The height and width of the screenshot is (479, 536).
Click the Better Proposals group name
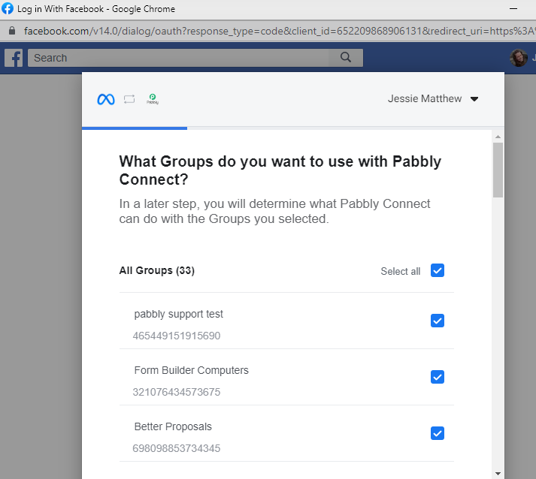click(173, 426)
